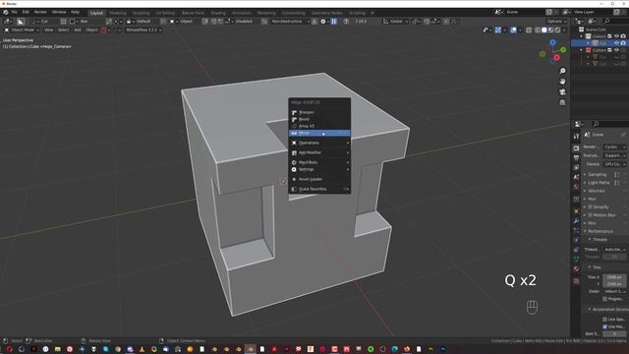Click the highlighted Mirror menu entry

coord(319,133)
